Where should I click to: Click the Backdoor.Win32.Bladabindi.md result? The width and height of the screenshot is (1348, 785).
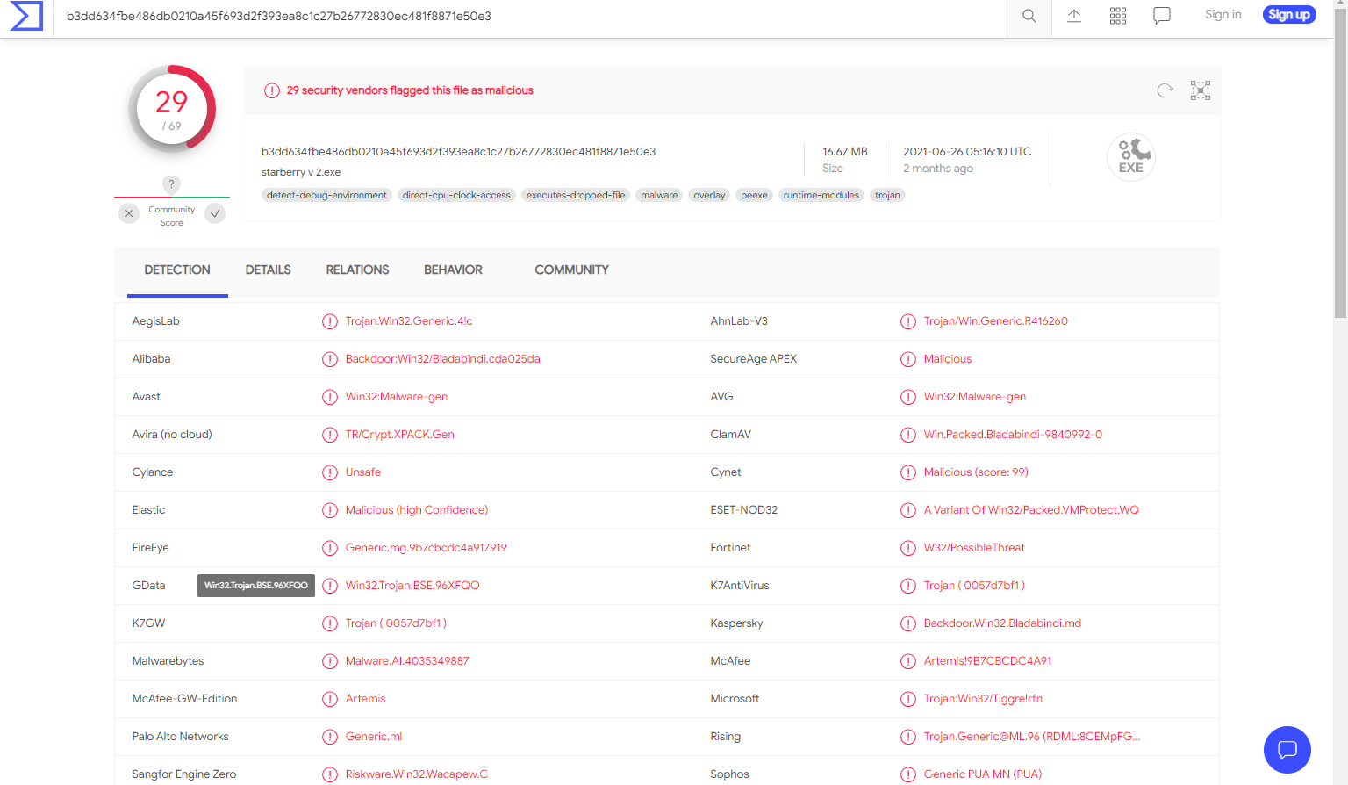(x=1002, y=623)
